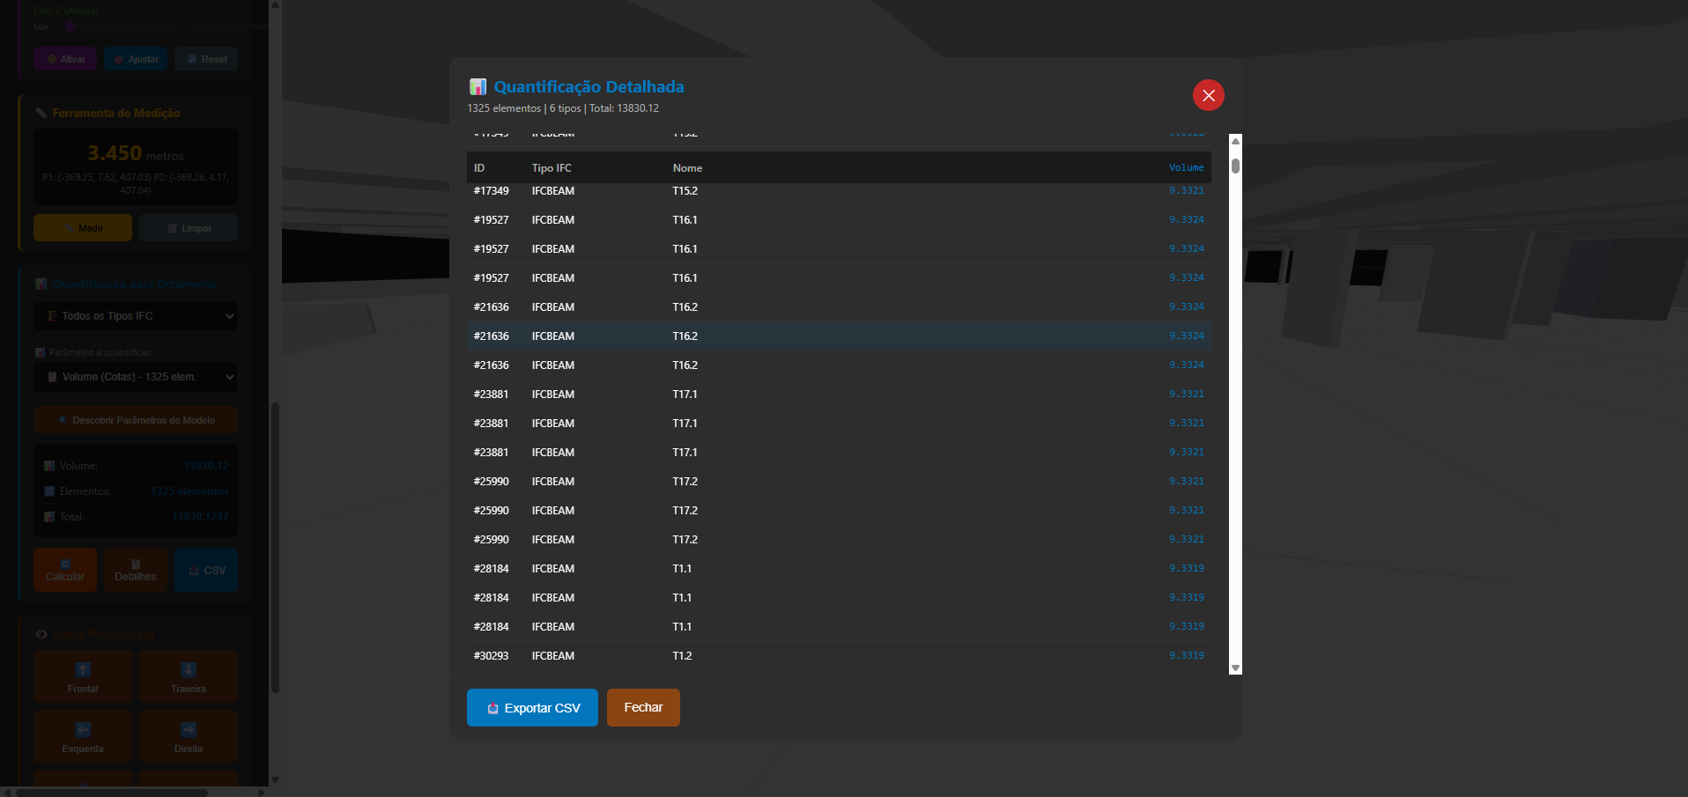Activate the Ativar toggle button
Screen dimensions: 1688x797
coord(64,58)
